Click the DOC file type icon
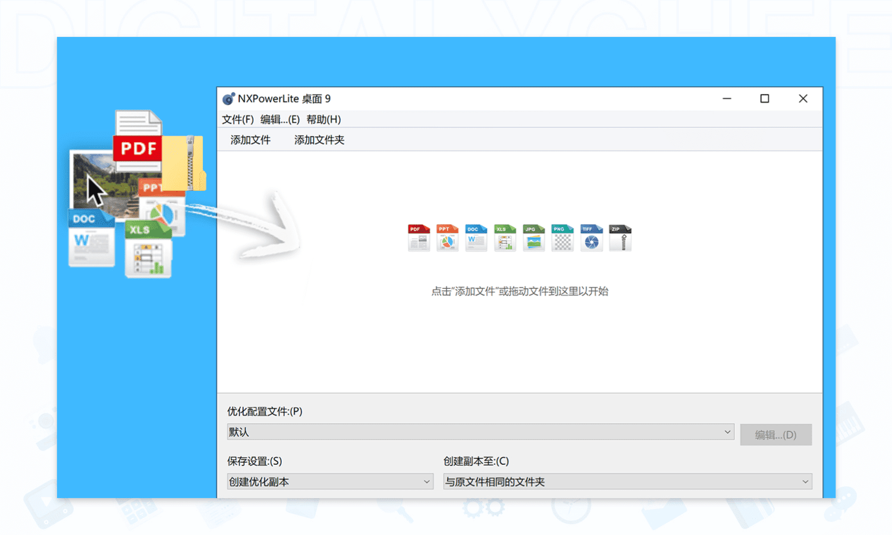Image resolution: width=892 pixels, height=535 pixels. [x=476, y=238]
